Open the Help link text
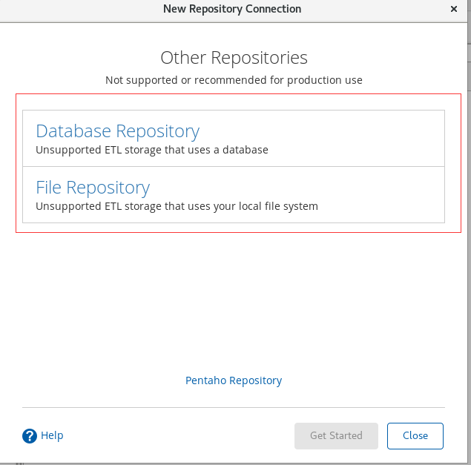The height and width of the screenshot is (465, 471). coord(52,435)
